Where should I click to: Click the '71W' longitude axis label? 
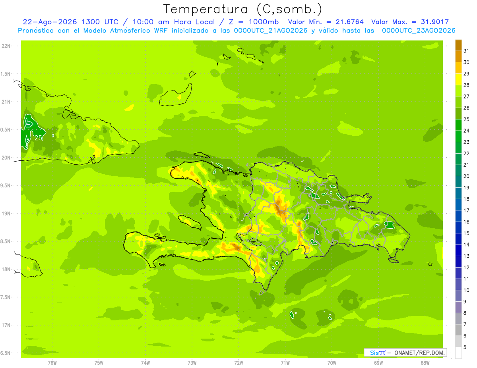(285, 363)
